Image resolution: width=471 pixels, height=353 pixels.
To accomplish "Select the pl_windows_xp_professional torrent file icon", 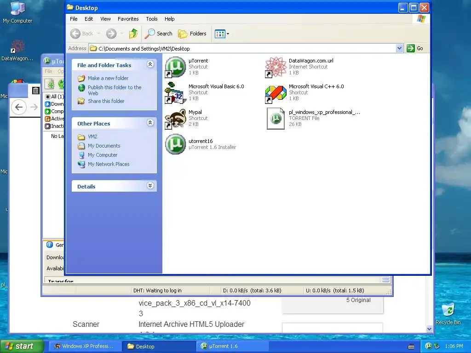I will click(276, 119).
